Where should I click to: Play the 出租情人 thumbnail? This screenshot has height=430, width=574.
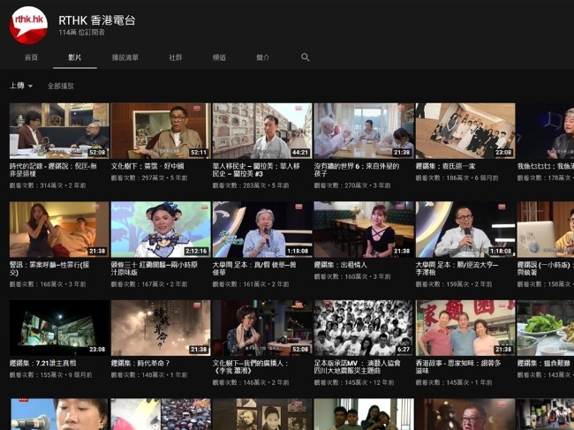364,229
